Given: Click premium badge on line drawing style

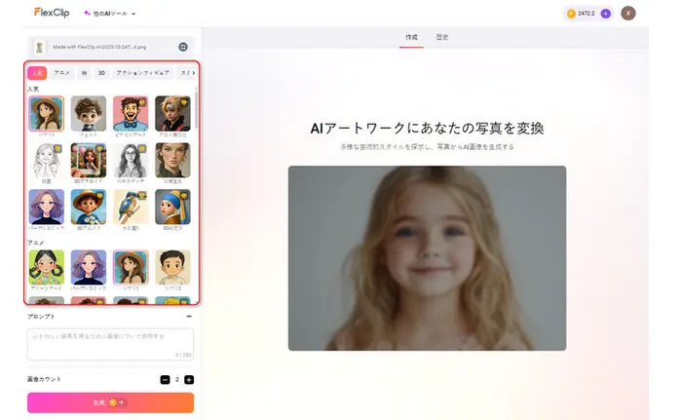Looking at the screenshot, I should tap(57, 149).
